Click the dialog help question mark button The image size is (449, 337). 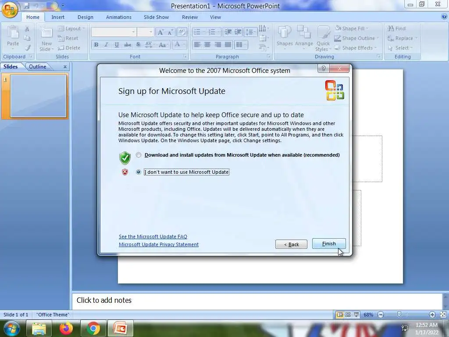324,68
